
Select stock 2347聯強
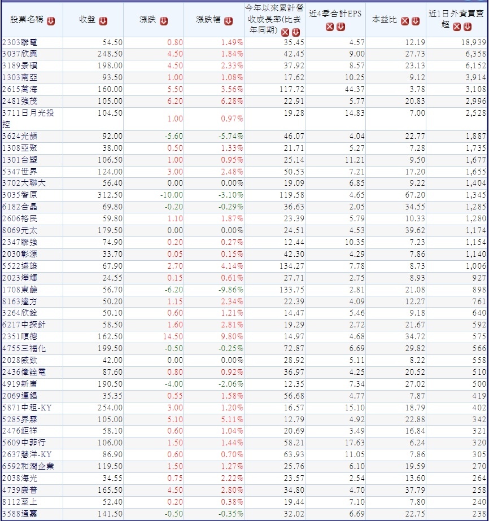(20, 243)
